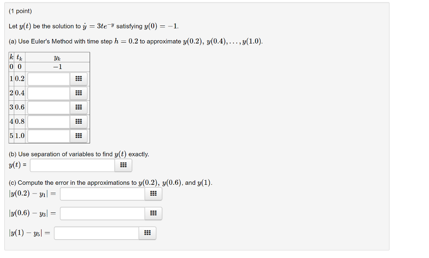This screenshot has height=258, width=429.
Task: Open the equation editor beside |y(0.2) - y1|
Action: pos(153,193)
